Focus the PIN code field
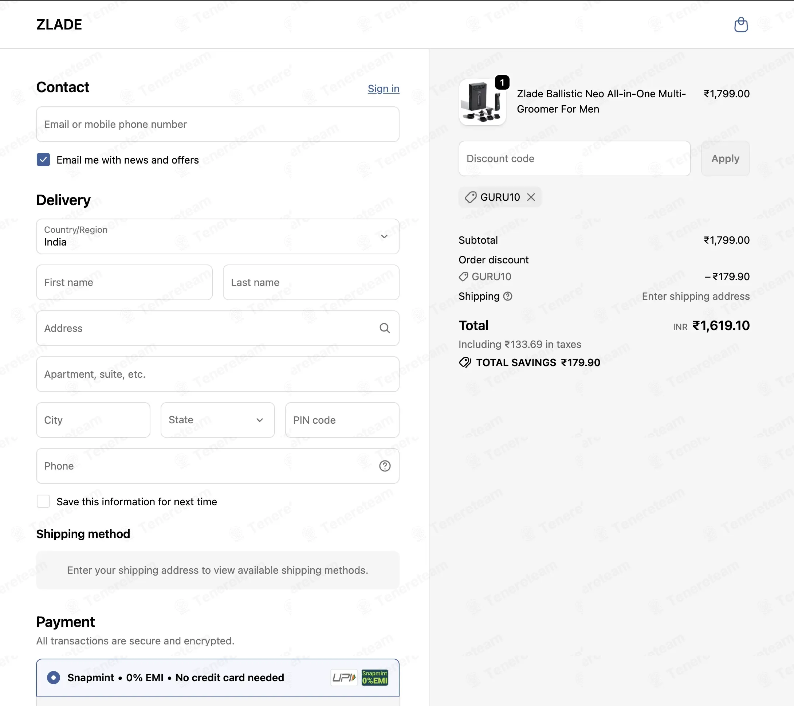The image size is (794, 706). pyautogui.click(x=342, y=420)
